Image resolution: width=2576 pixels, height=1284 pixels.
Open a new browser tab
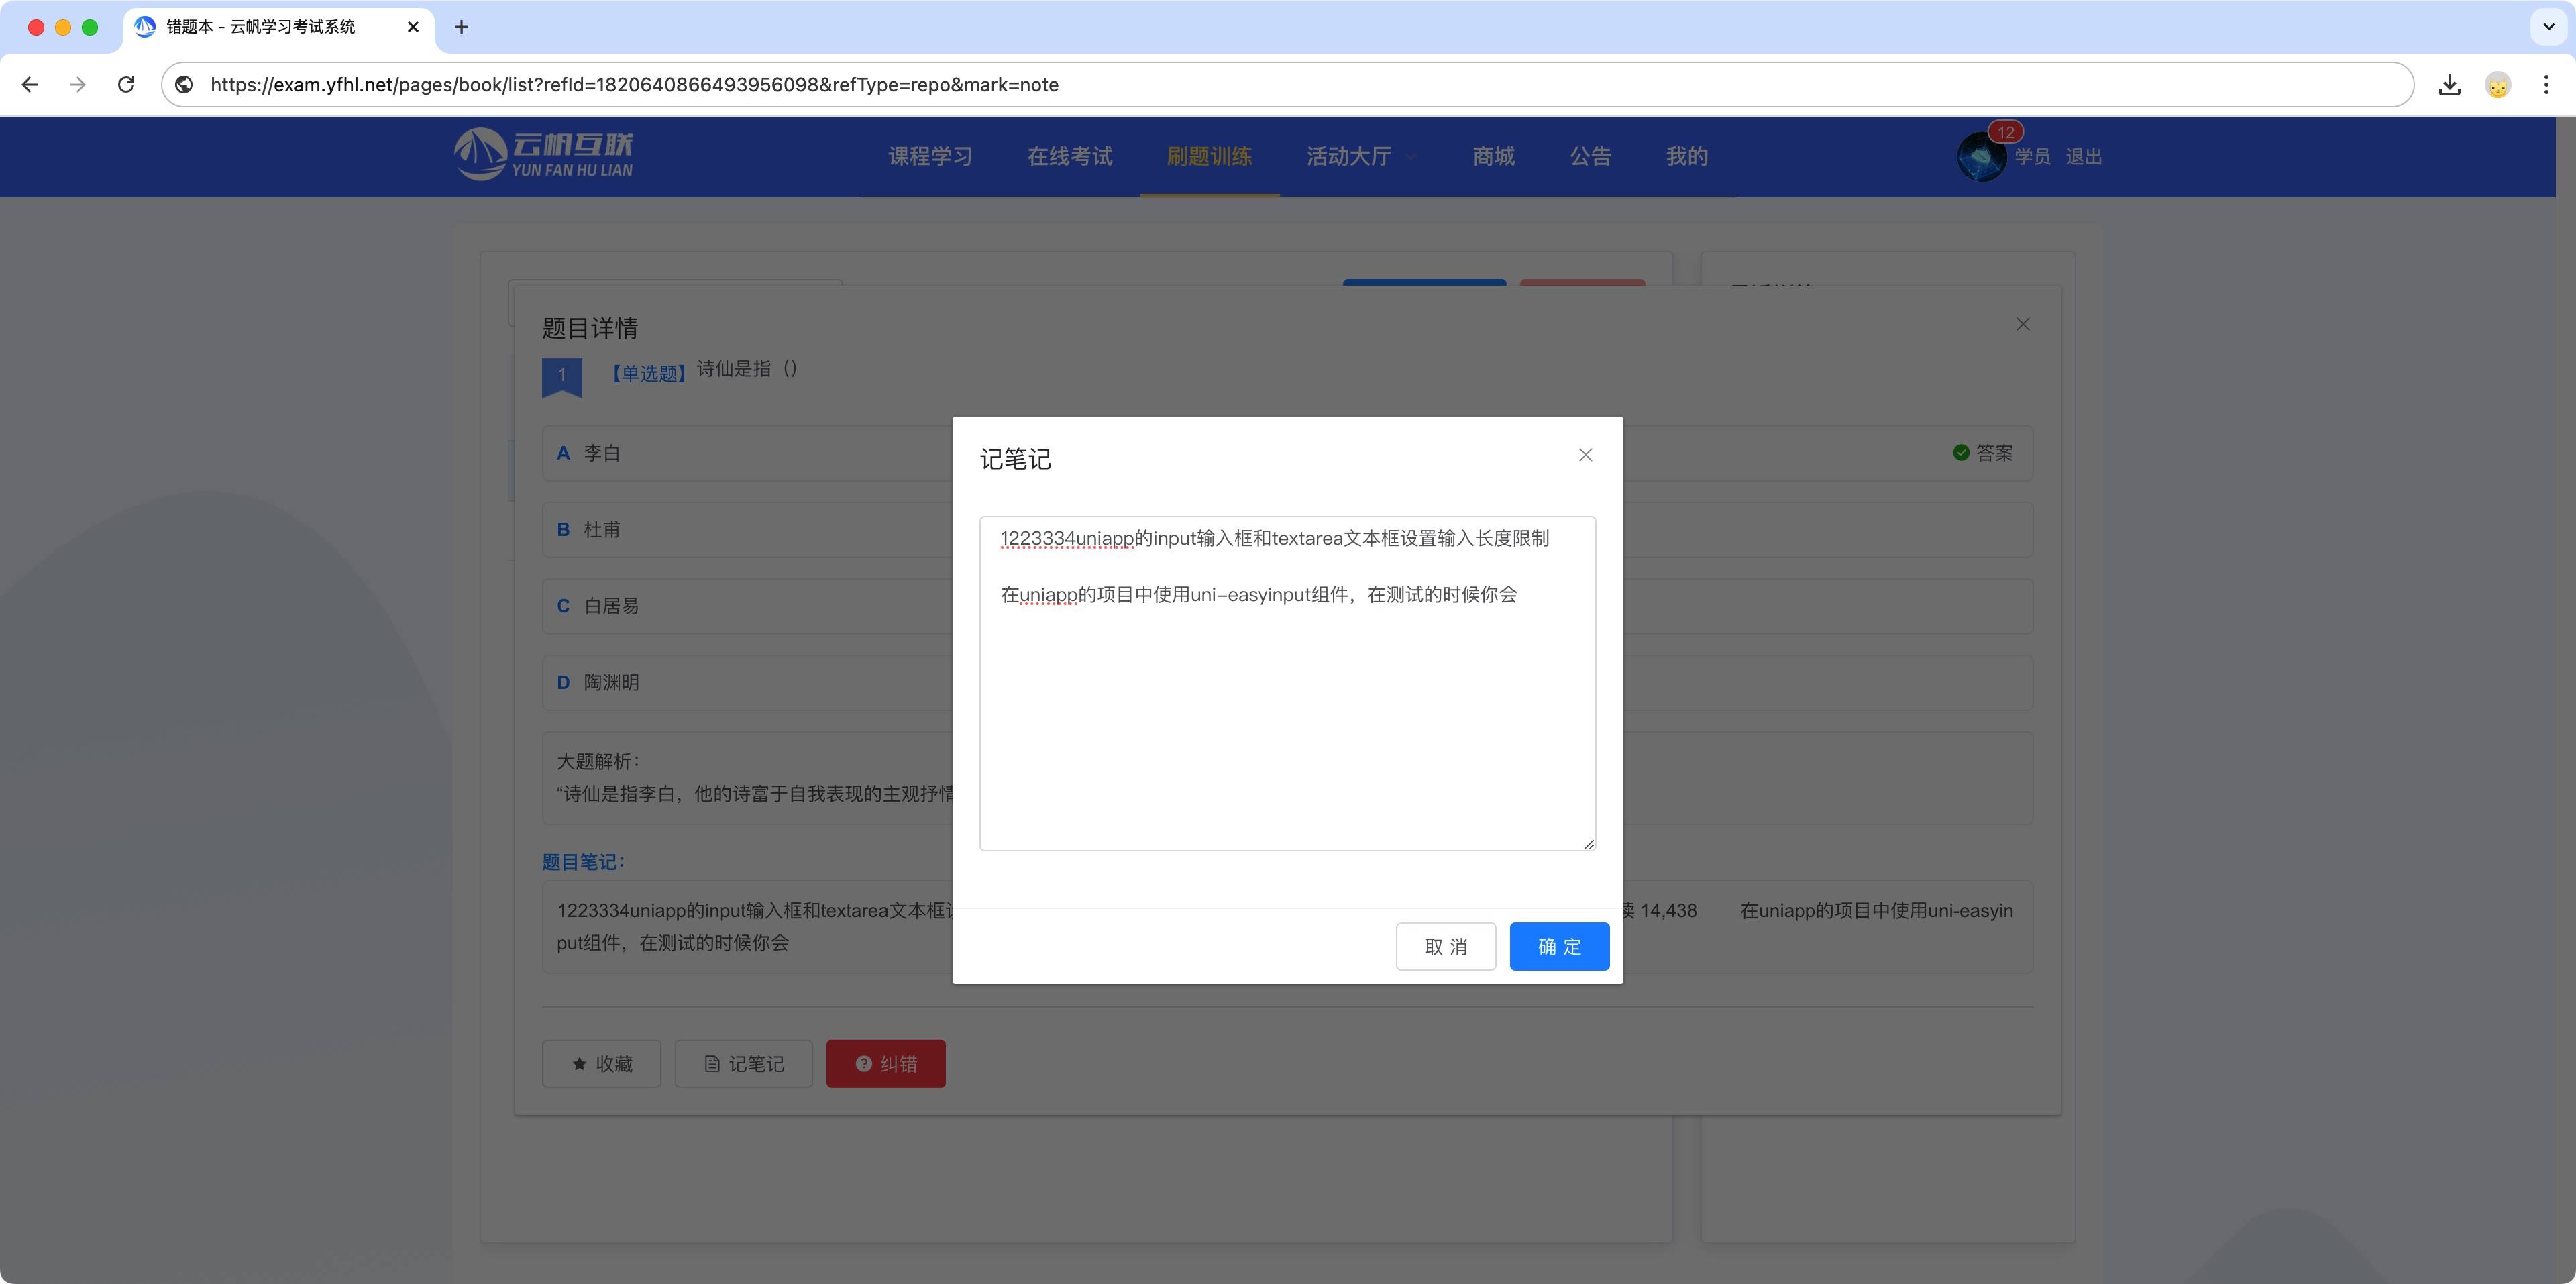tap(461, 27)
